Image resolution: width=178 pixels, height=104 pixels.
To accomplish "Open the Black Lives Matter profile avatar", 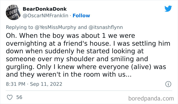I will coord(12,12).
